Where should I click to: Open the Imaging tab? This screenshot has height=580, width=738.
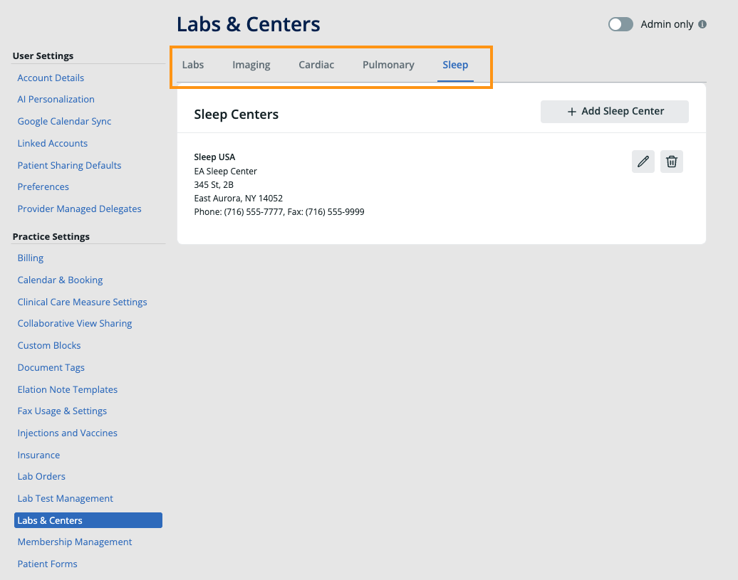251,65
